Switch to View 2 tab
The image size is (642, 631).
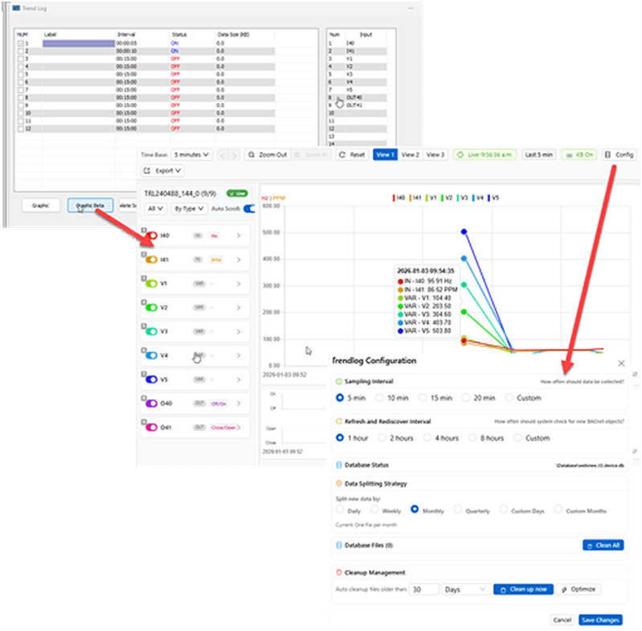410,154
